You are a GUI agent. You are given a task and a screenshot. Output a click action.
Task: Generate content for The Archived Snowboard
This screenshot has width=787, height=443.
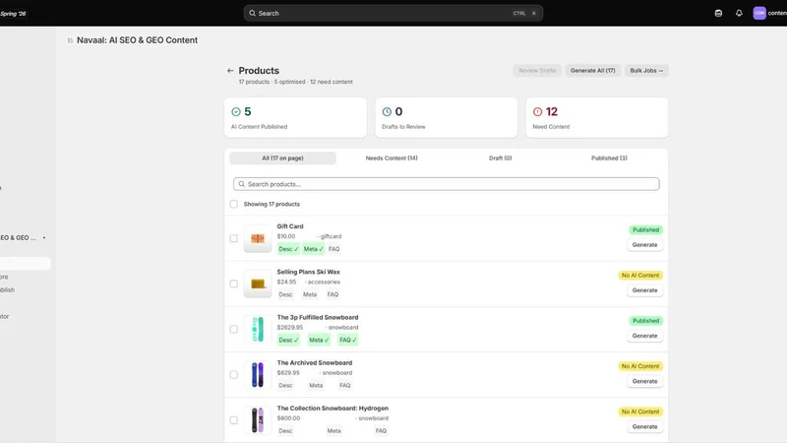[644, 381]
